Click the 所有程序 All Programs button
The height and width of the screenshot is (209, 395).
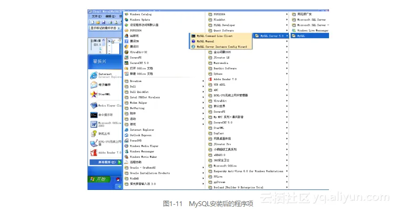coord(106,162)
